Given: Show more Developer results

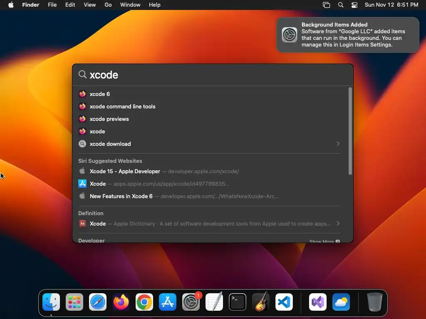Looking at the screenshot, I should [324, 241].
